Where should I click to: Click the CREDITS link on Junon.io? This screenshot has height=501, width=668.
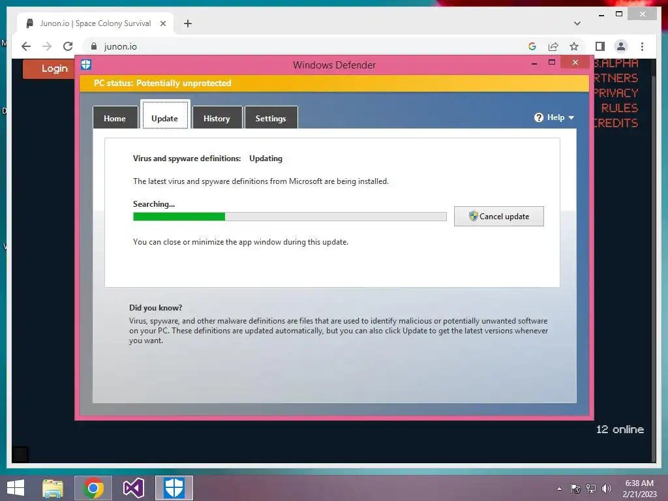(x=616, y=123)
